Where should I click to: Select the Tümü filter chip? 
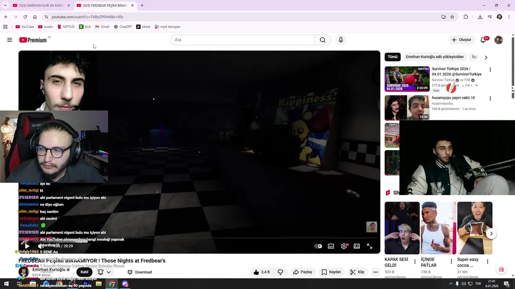(x=393, y=57)
